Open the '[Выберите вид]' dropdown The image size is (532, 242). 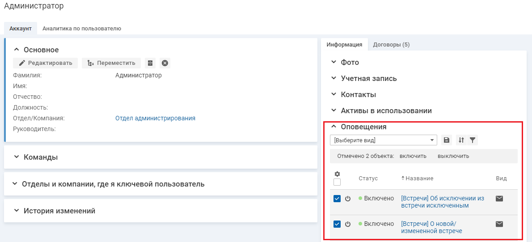383,140
